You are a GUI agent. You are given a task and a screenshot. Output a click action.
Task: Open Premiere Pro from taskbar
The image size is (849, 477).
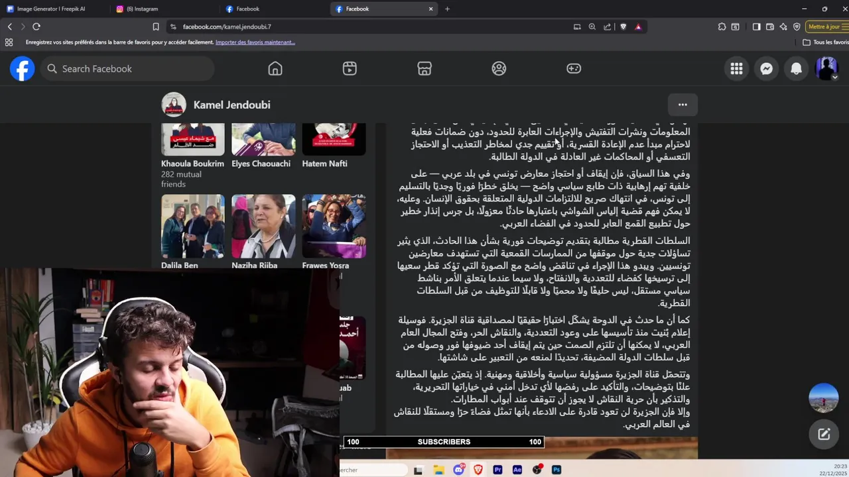coord(497,470)
